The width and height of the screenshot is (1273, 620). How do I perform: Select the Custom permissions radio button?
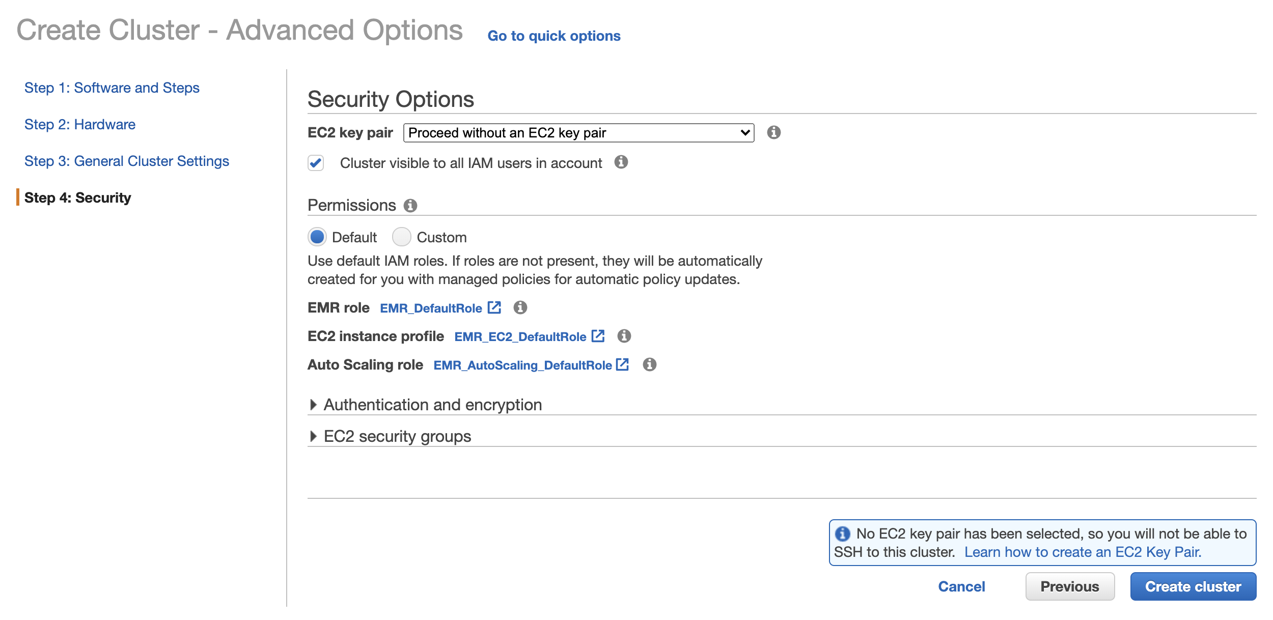[x=402, y=237]
